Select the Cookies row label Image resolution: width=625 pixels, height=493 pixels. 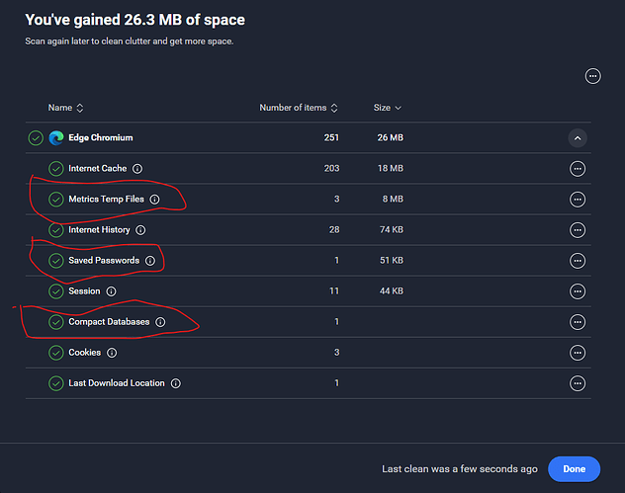(84, 353)
